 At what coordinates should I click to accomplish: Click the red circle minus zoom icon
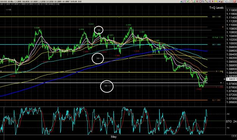(200, 2)
